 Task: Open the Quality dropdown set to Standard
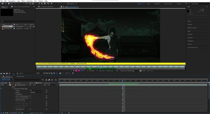(x=36, y=92)
